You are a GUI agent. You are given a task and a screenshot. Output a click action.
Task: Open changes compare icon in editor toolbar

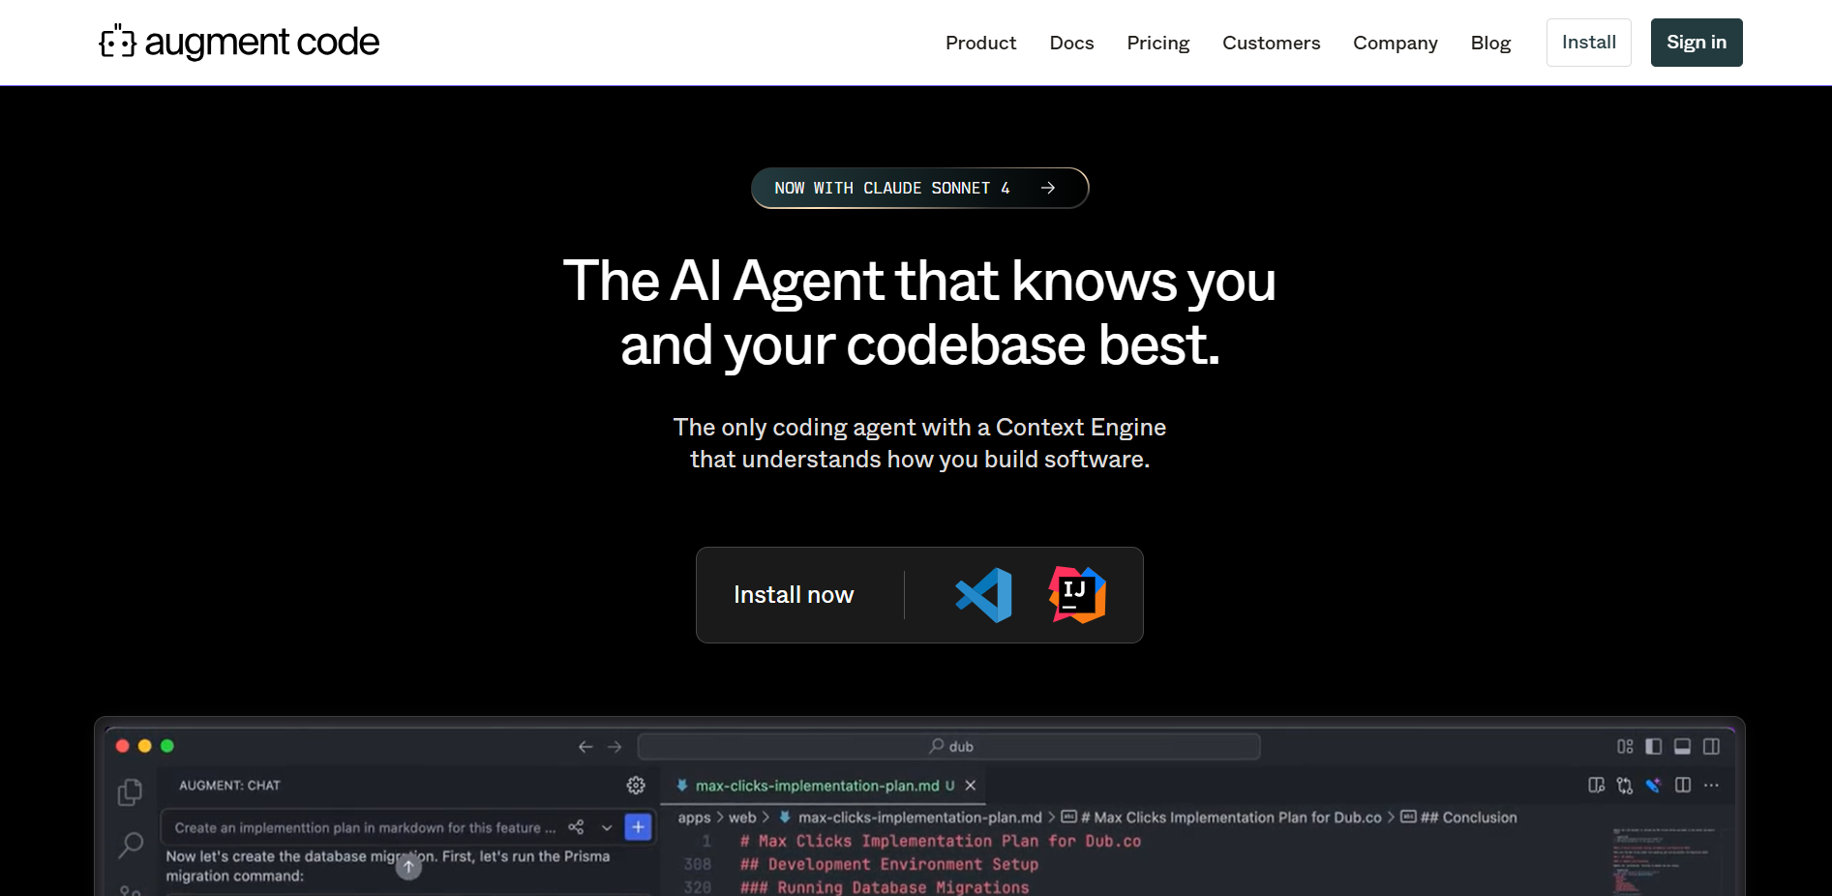tap(1625, 786)
